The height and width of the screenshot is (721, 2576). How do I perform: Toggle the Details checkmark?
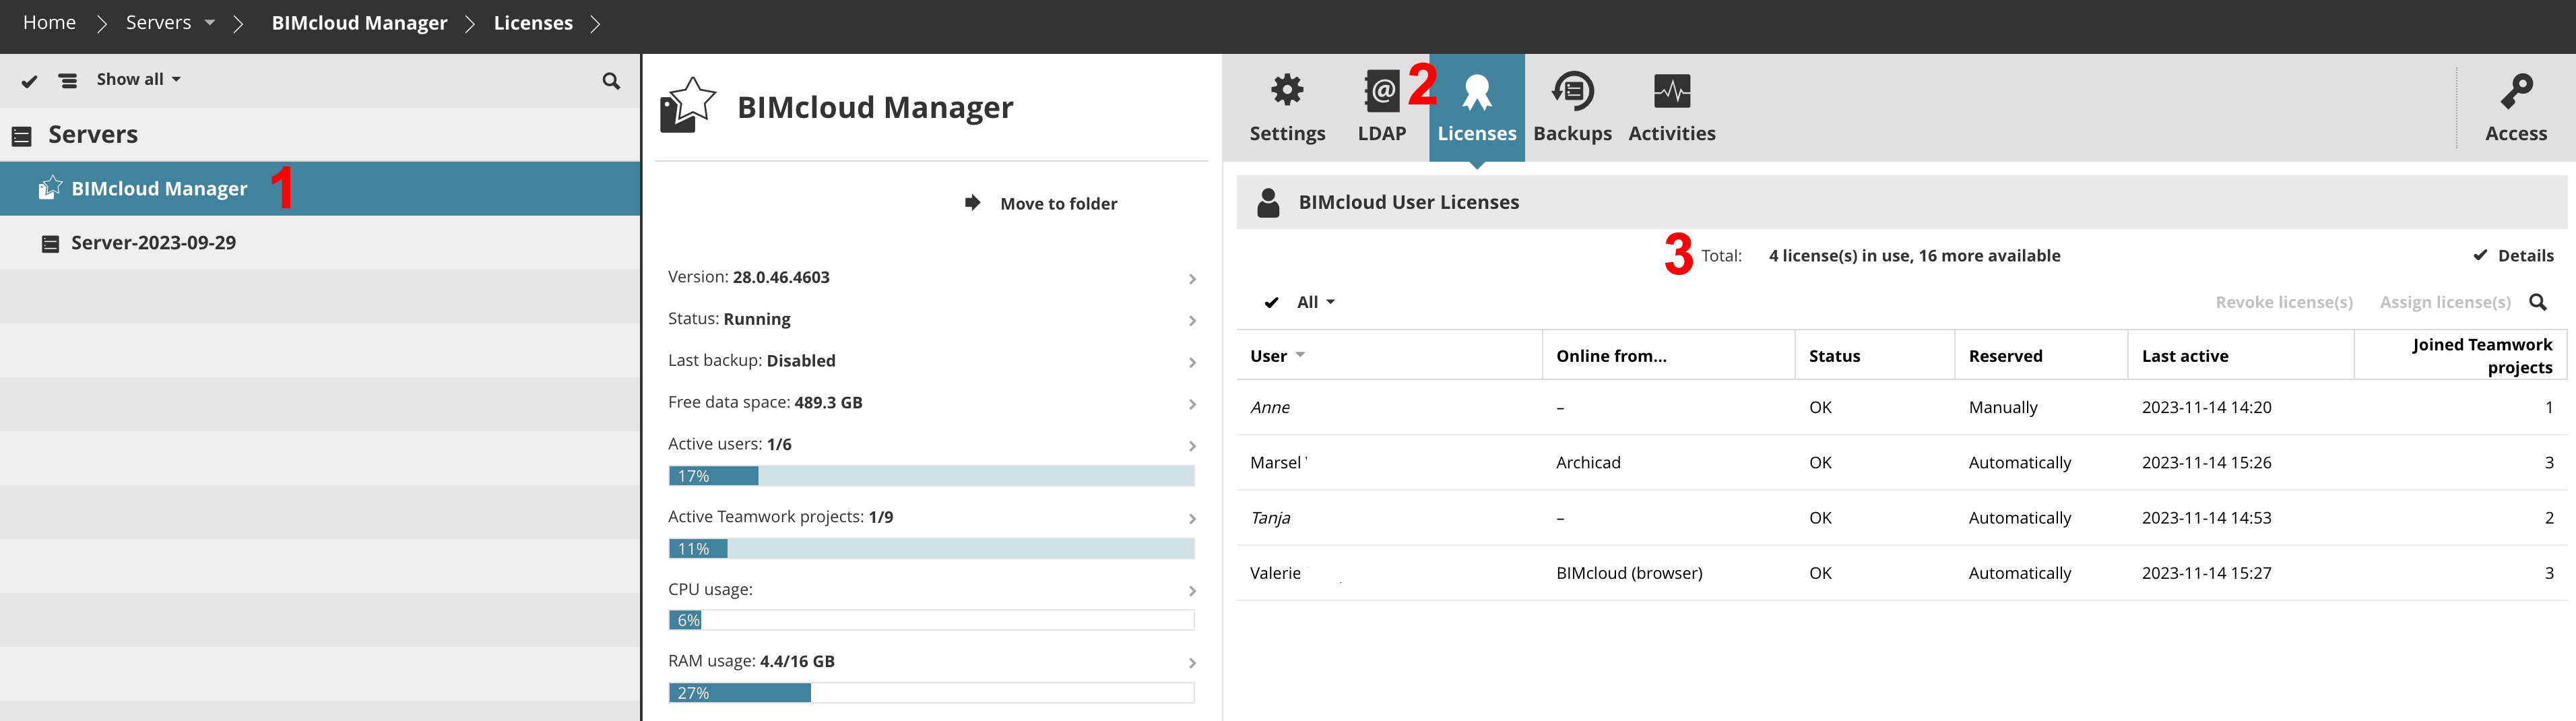pyautogui.click(x=2480, y=255)
